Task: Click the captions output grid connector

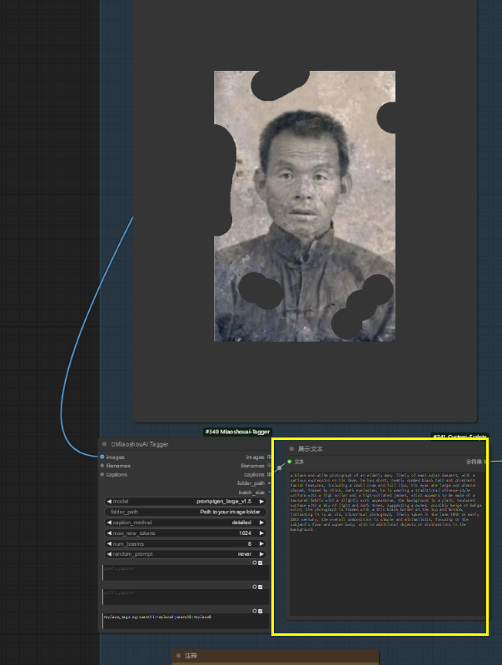Action: click(x=268, y=475)
